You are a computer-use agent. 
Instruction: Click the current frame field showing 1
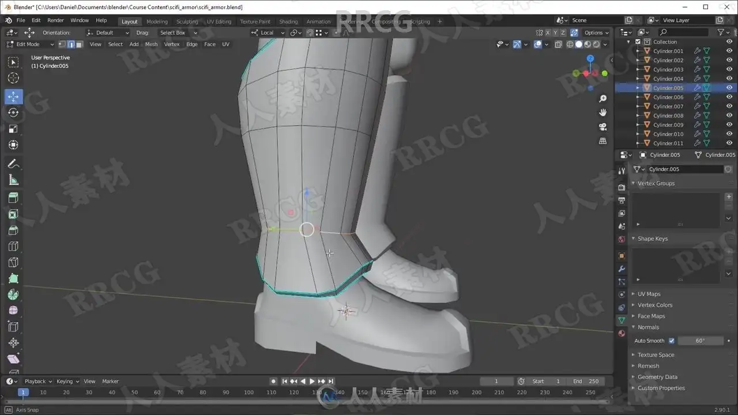(496, 381)
